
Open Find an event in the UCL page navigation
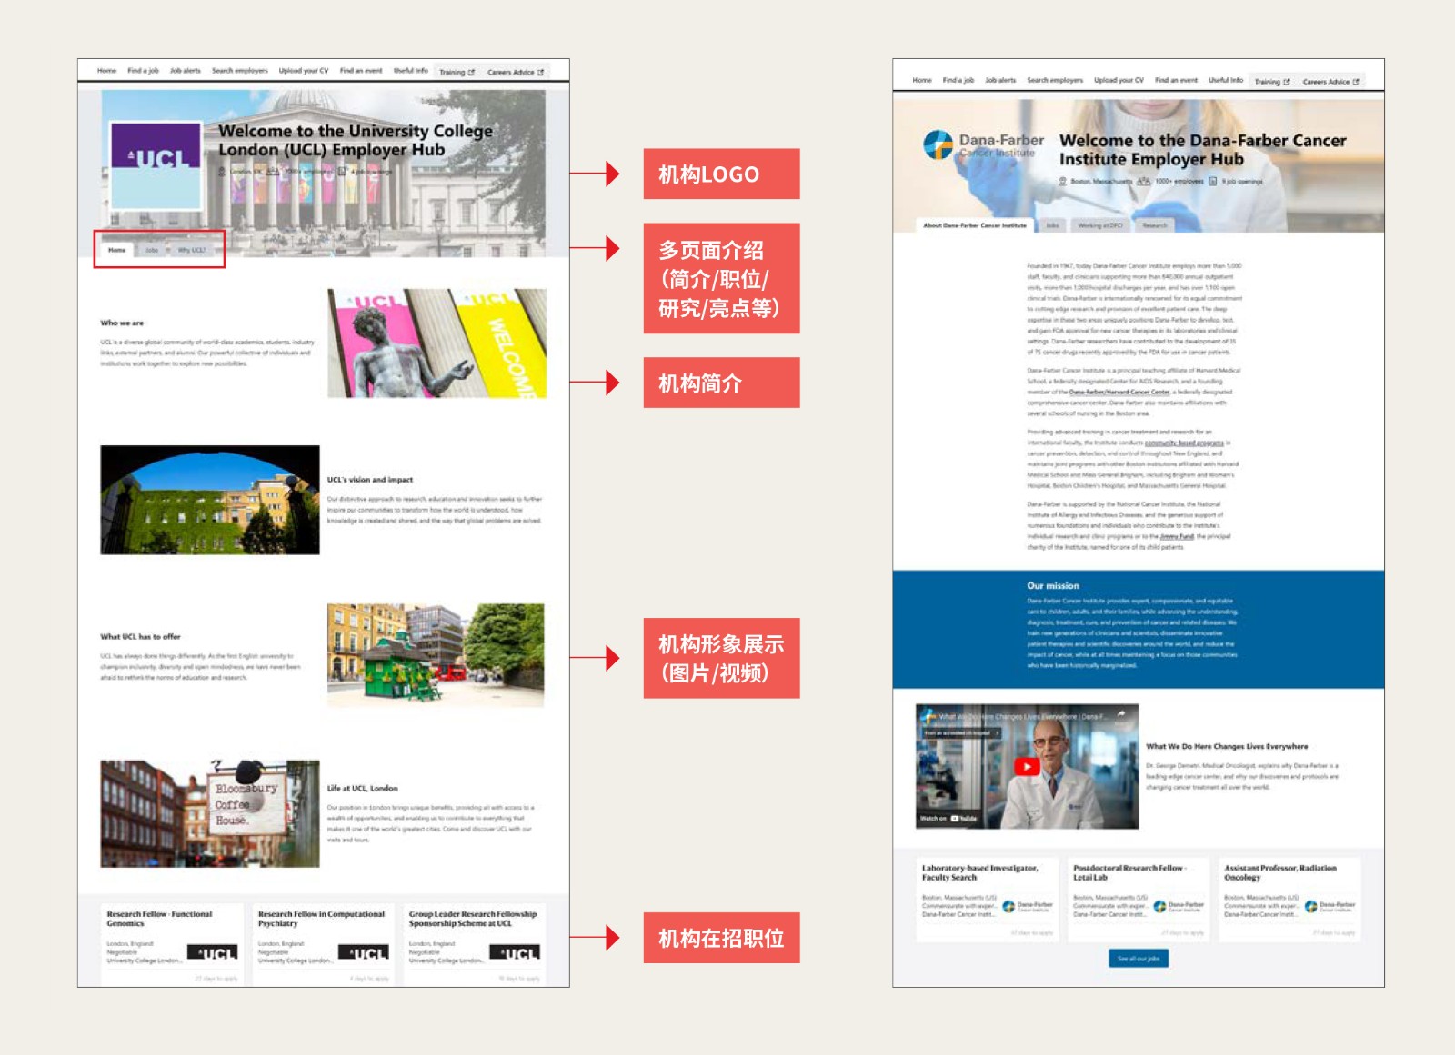(361, 71)
